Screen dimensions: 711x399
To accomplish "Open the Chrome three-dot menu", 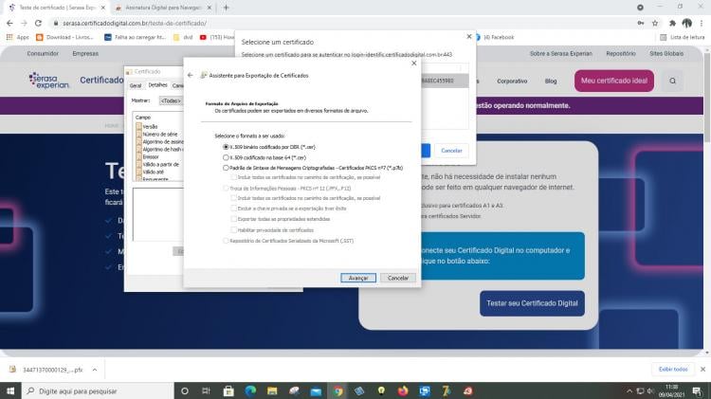I will (x=702, y=23).
